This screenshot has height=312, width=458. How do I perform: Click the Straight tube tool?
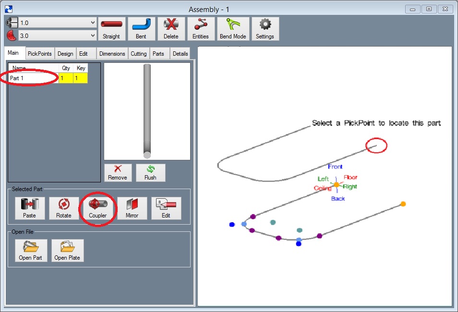111,29
